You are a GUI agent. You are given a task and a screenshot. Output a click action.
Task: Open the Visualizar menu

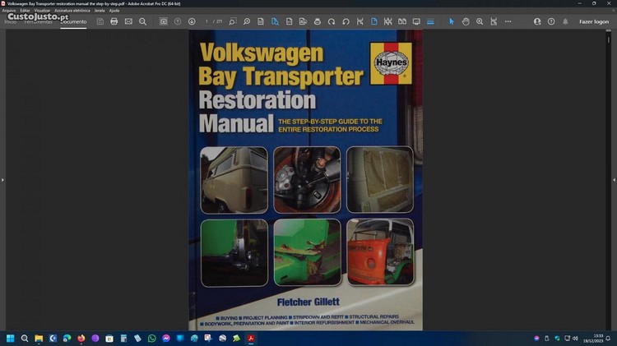click(42, 11)
